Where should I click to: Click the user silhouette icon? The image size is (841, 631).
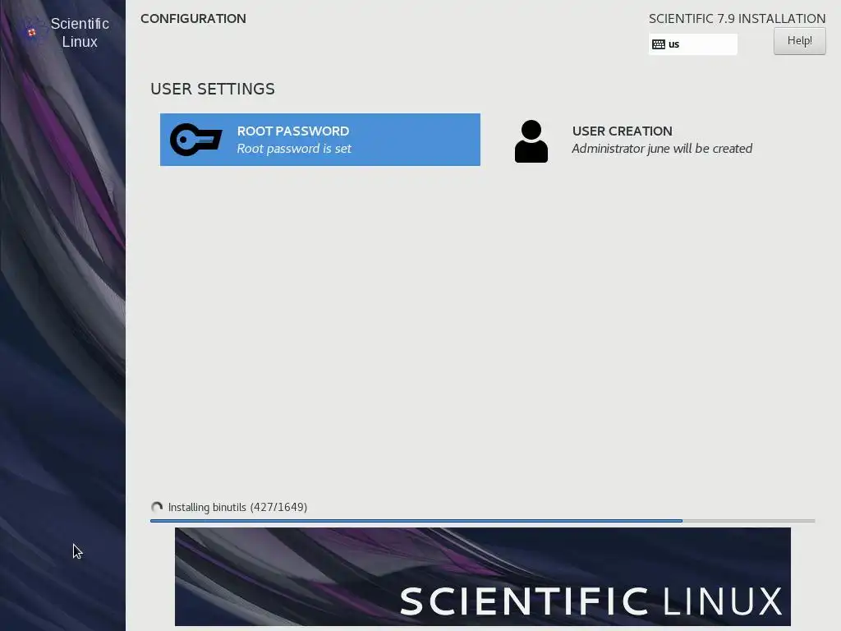(x=531, y=141)
